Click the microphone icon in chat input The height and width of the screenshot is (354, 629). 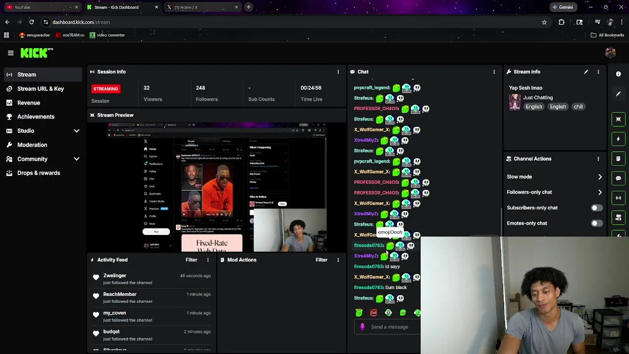pyautogui.click(x=363, y=326)
